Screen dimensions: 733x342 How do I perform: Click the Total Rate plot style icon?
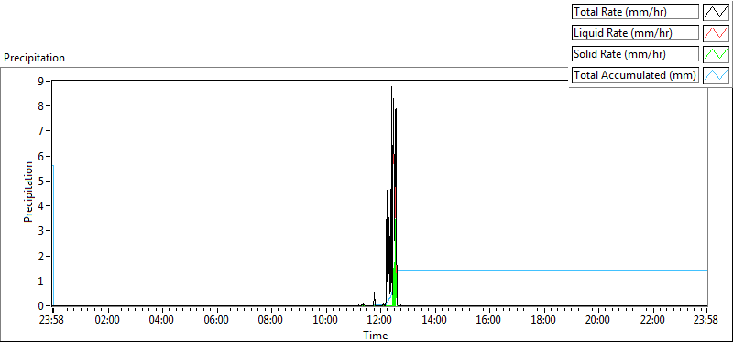tap(717, 12)
